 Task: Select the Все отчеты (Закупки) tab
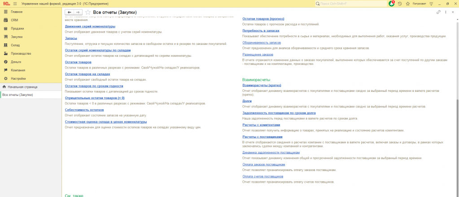point(31,95)
